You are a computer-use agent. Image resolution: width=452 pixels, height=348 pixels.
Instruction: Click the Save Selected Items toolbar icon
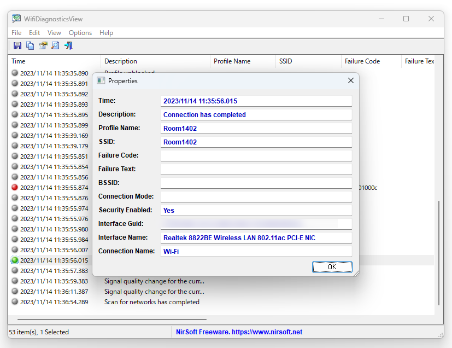click(17, 45)
